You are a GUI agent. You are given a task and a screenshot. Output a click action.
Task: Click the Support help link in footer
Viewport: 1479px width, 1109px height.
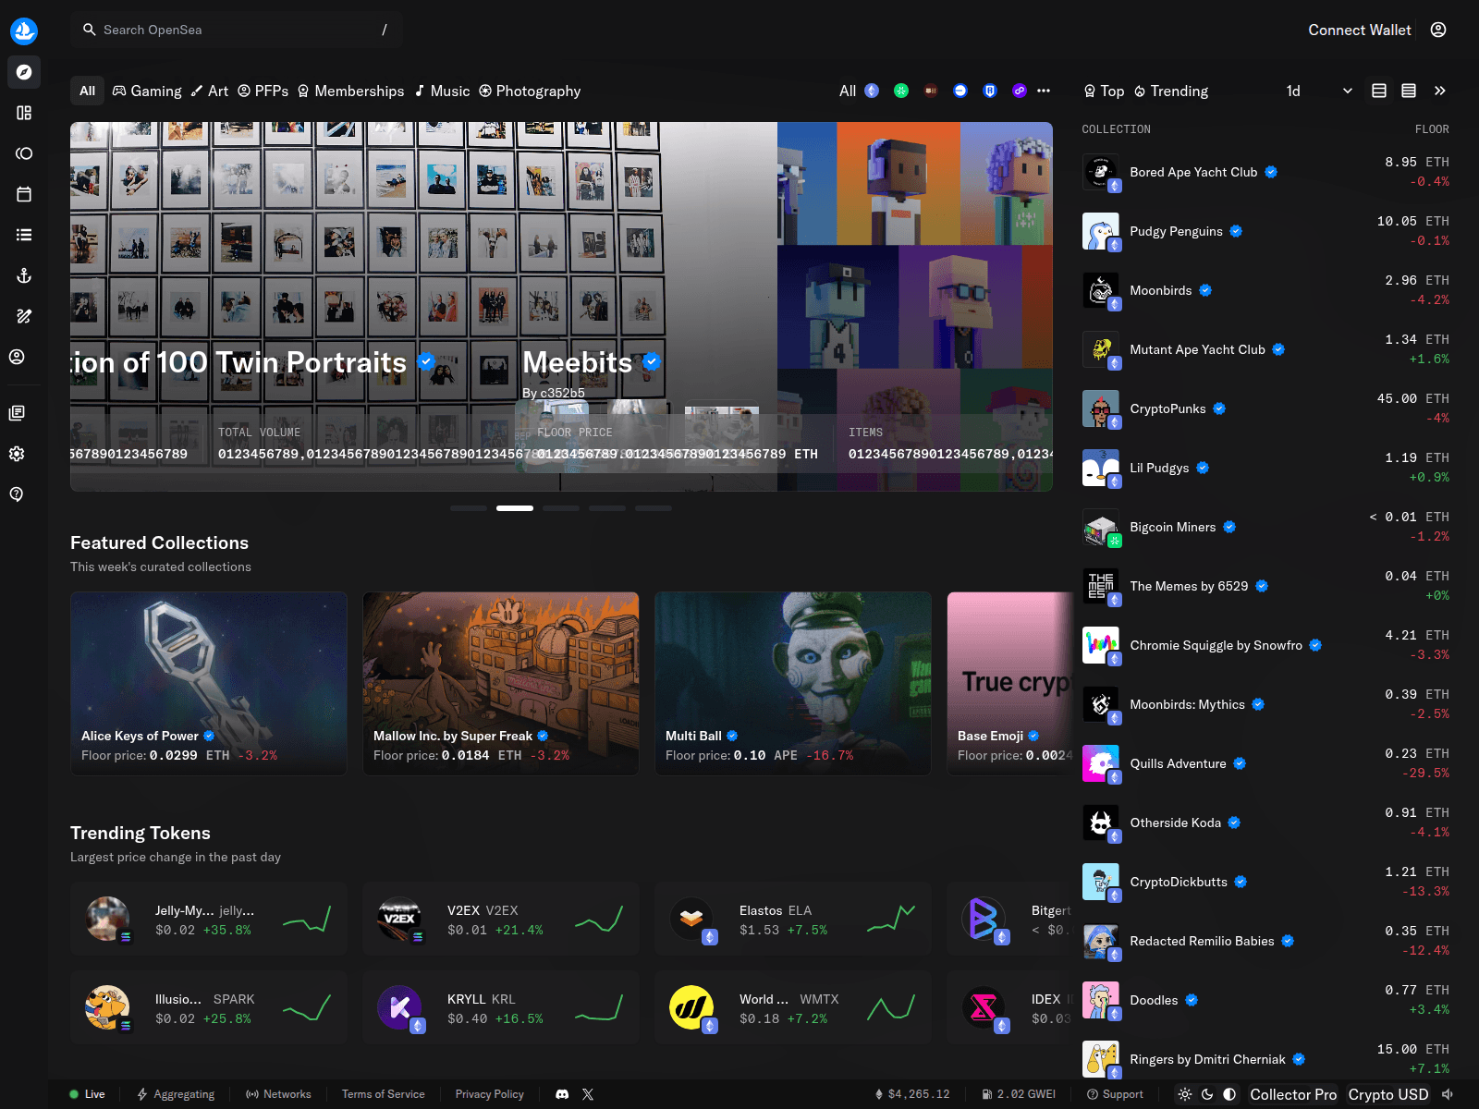point(1116,1094)
